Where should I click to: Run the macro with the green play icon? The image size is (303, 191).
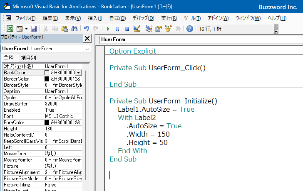pyautogui.click(x=108, y=29)
